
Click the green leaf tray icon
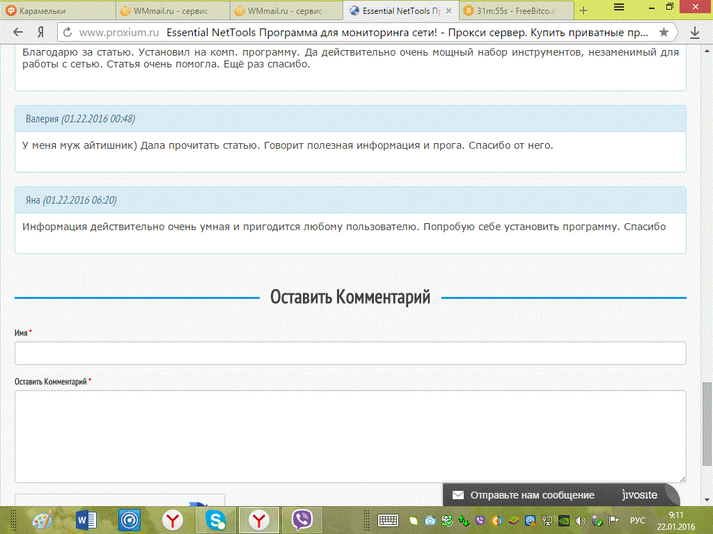click(x=414, y=520)
